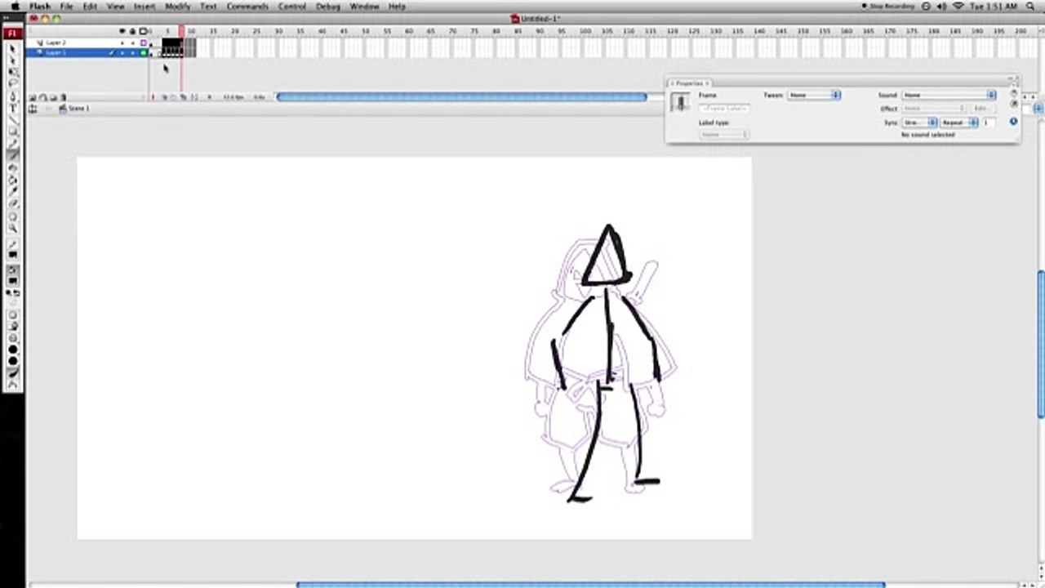Click the red playhead marker in timeline
This screenshot has height=588, width=1045.
(x=181, y=32)
